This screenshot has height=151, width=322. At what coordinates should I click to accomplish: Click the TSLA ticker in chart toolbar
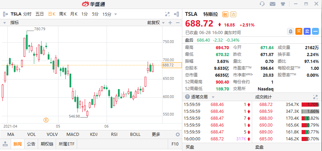click(16, 14)
